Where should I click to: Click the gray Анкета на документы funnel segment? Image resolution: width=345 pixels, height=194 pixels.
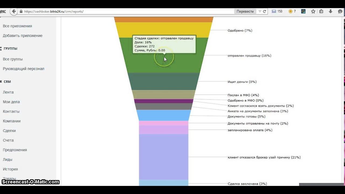[x=164, y=106]
